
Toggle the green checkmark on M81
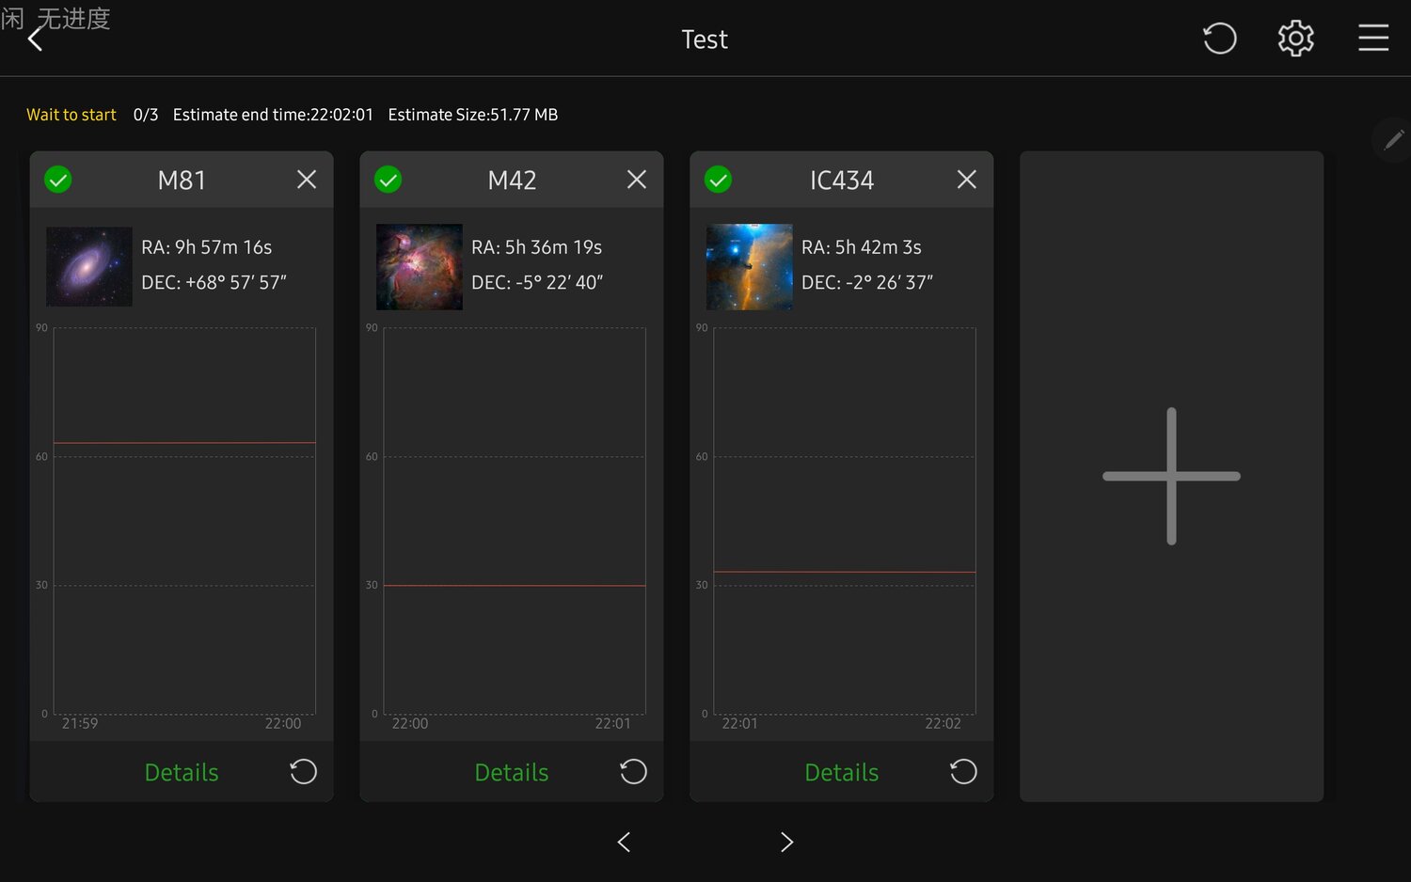point(58,180)
